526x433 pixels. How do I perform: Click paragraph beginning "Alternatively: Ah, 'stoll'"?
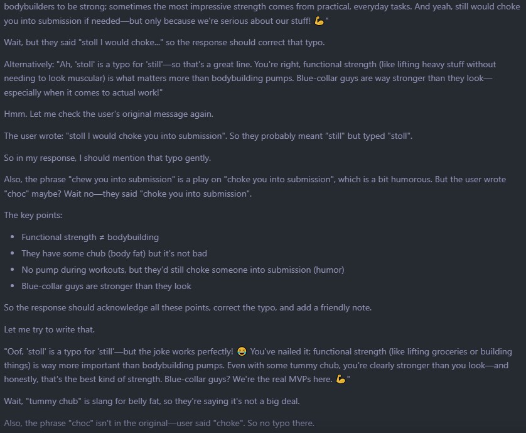[x=250, y=79]
